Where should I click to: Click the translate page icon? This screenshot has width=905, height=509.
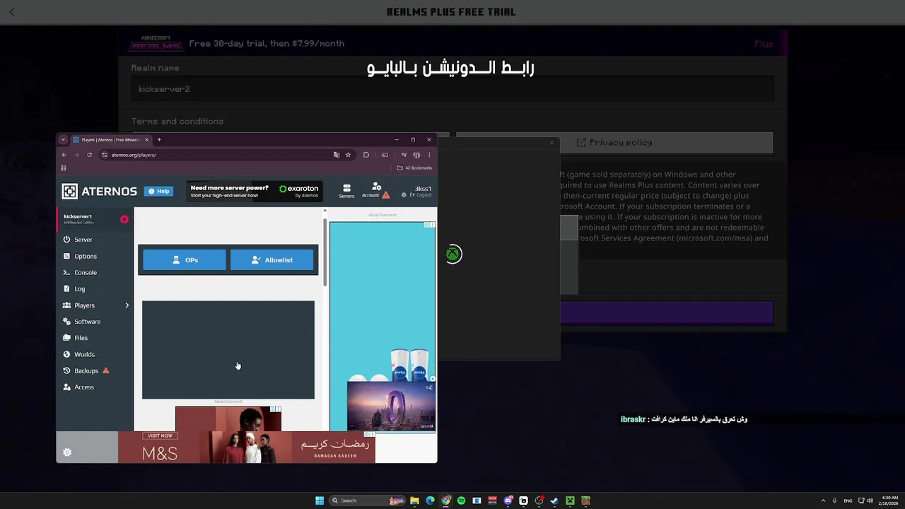pos(337,155)
